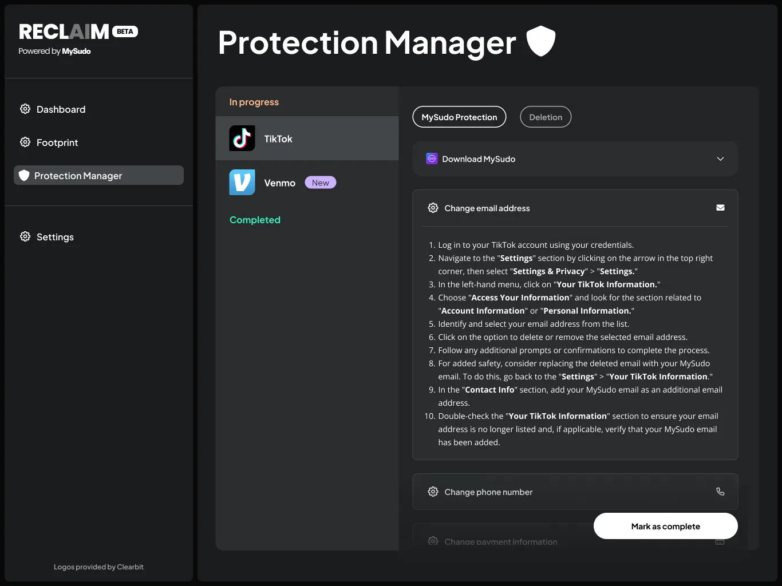Screen dimensions: 782x586
Task: Expand the Change phone number section
Action: [488, 492]
